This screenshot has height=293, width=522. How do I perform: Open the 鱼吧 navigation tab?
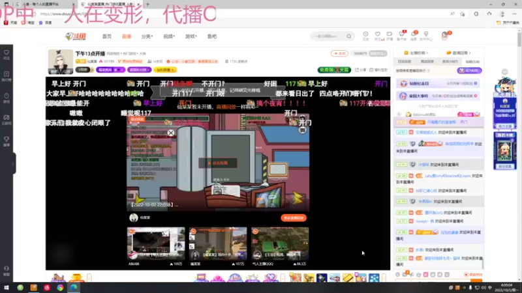(x=211, y=36)
